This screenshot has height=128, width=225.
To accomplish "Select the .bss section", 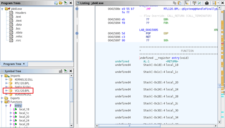I will (x=18, y=29).
